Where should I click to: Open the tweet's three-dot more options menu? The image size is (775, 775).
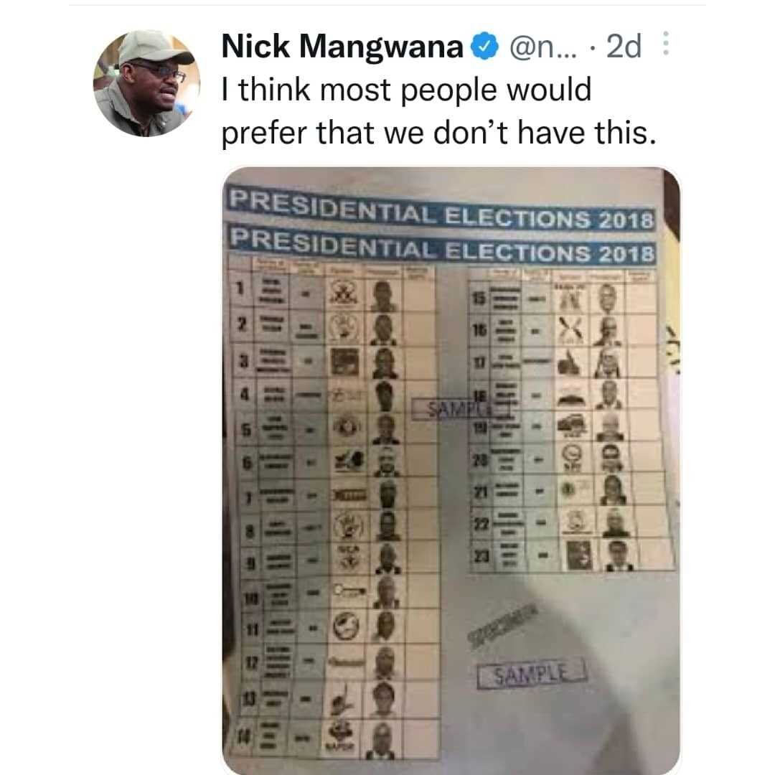(x=666, y=44)
